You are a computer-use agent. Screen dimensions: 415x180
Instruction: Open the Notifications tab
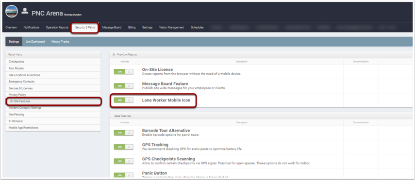31,28
